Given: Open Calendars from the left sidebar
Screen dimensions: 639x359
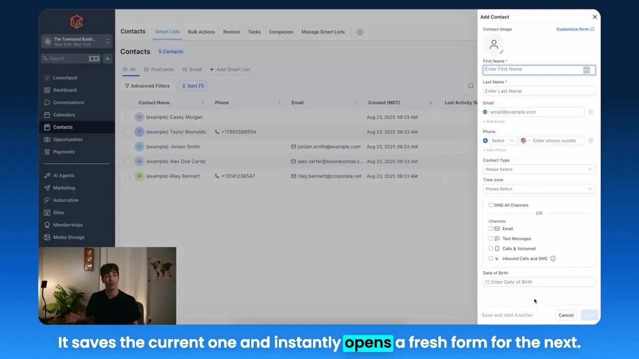Looking at the screenshot, I should (x=64, y=115).
